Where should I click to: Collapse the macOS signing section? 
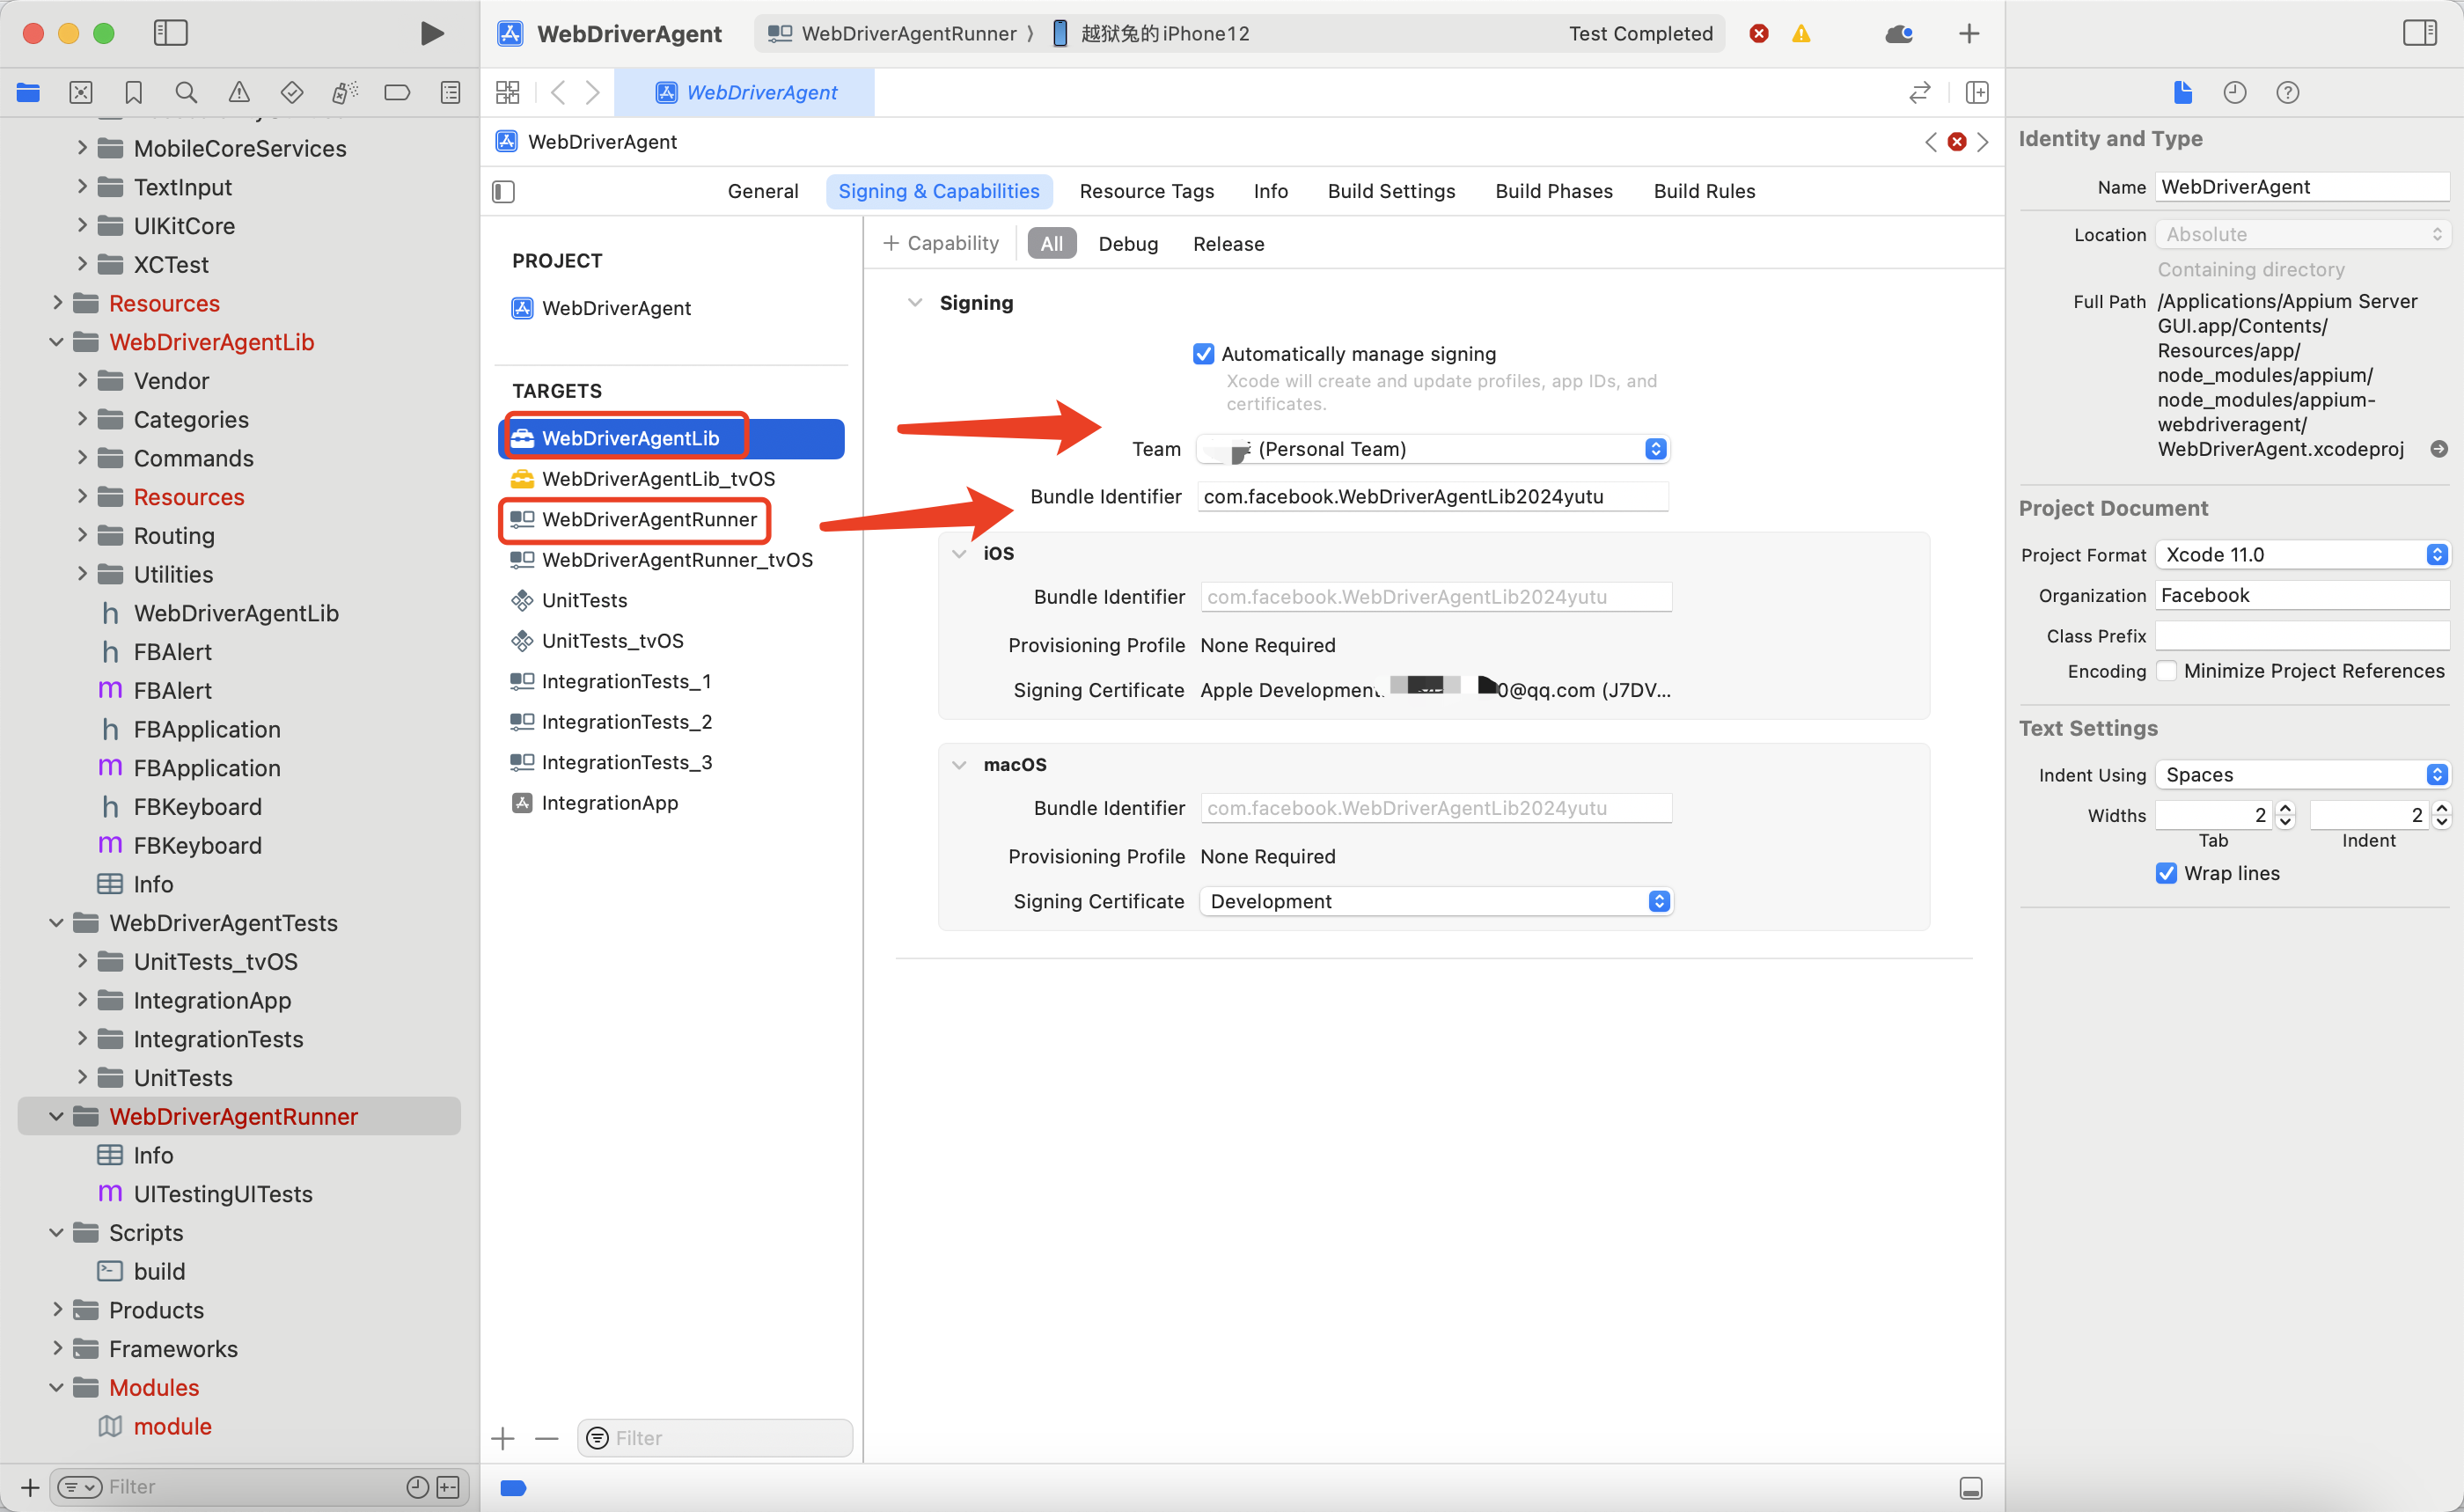960,764
